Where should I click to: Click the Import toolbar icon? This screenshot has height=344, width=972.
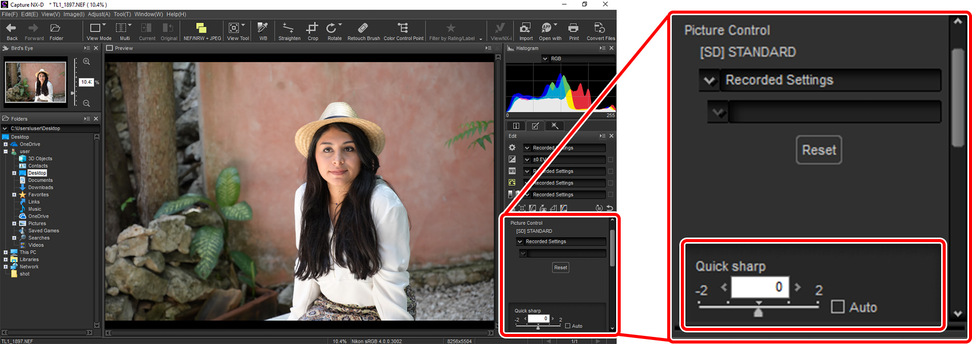(526, 31)
